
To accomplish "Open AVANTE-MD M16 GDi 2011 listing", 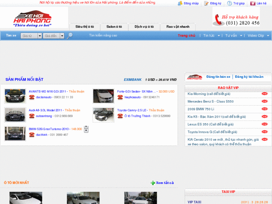I will coord(48,91).
